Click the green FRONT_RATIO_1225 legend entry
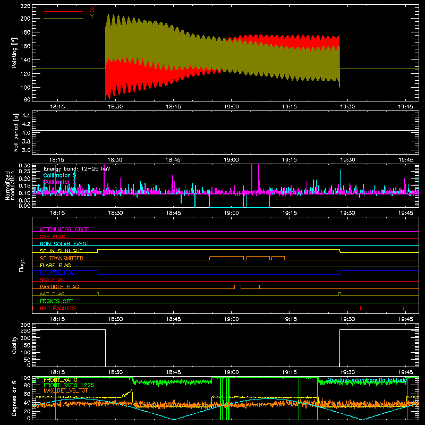The image size is (425, 425). coord(69,385)
